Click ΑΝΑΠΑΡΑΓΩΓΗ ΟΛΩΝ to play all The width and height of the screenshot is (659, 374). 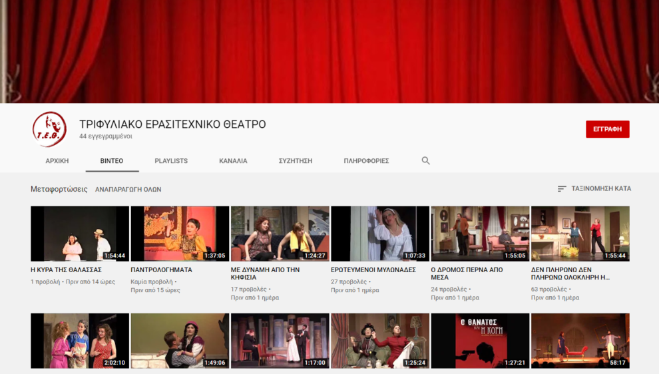click(x=128, y=190)
